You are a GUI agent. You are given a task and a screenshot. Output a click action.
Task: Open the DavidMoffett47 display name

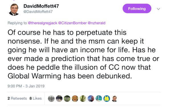click(x=41, y=6)
